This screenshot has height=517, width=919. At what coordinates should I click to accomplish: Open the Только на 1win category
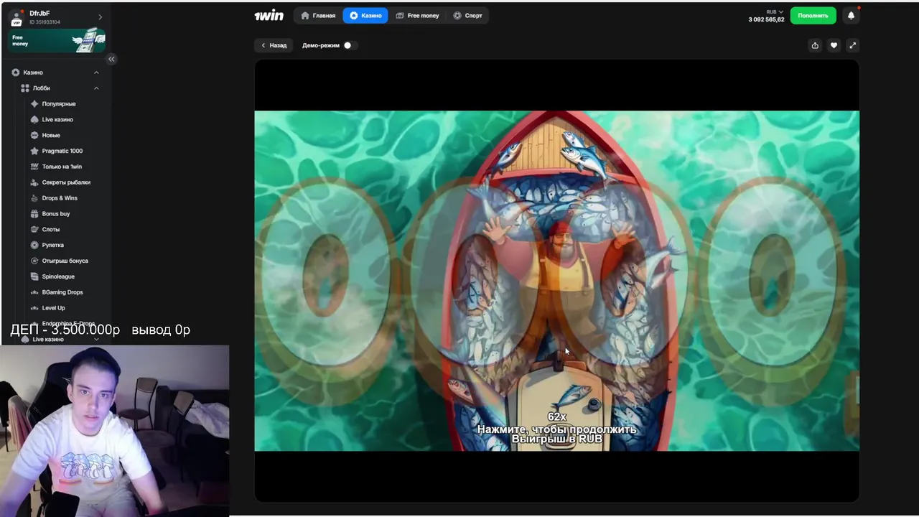(x=62, y=167)
